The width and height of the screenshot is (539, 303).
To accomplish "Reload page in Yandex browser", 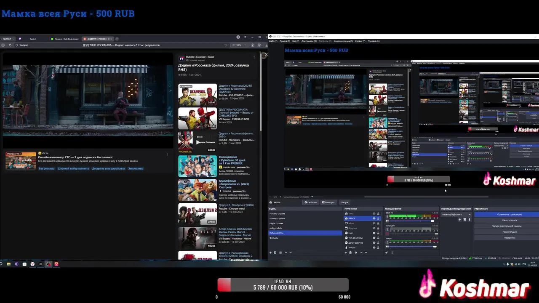I will 10,45.
